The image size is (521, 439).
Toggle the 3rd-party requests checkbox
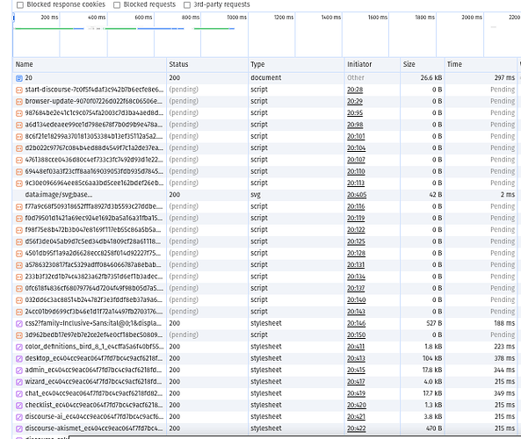187,4
